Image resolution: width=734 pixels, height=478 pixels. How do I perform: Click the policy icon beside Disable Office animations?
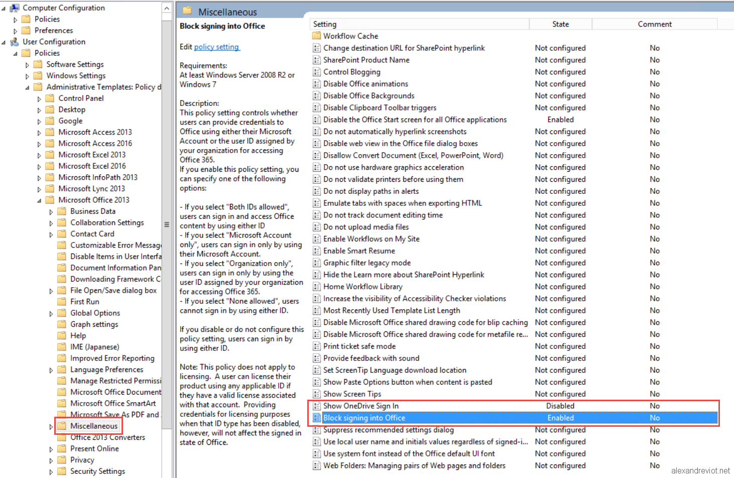point(316,84)
